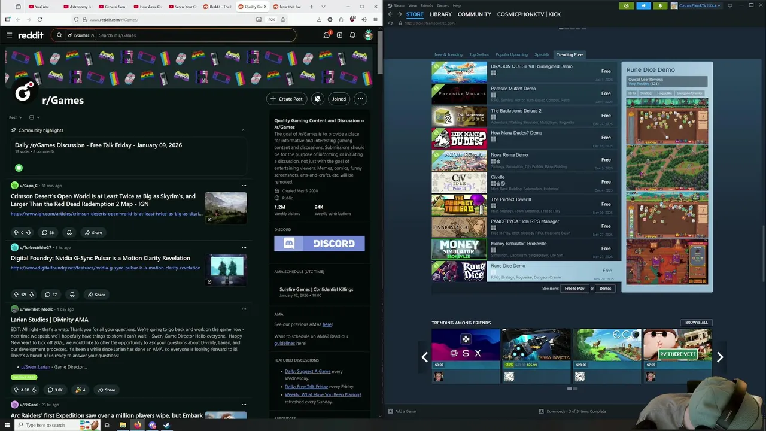Image resolution: width=766 pixels, height=431 pixels.
Task: Open the Reddit user avatar menu
Action: 369,35
